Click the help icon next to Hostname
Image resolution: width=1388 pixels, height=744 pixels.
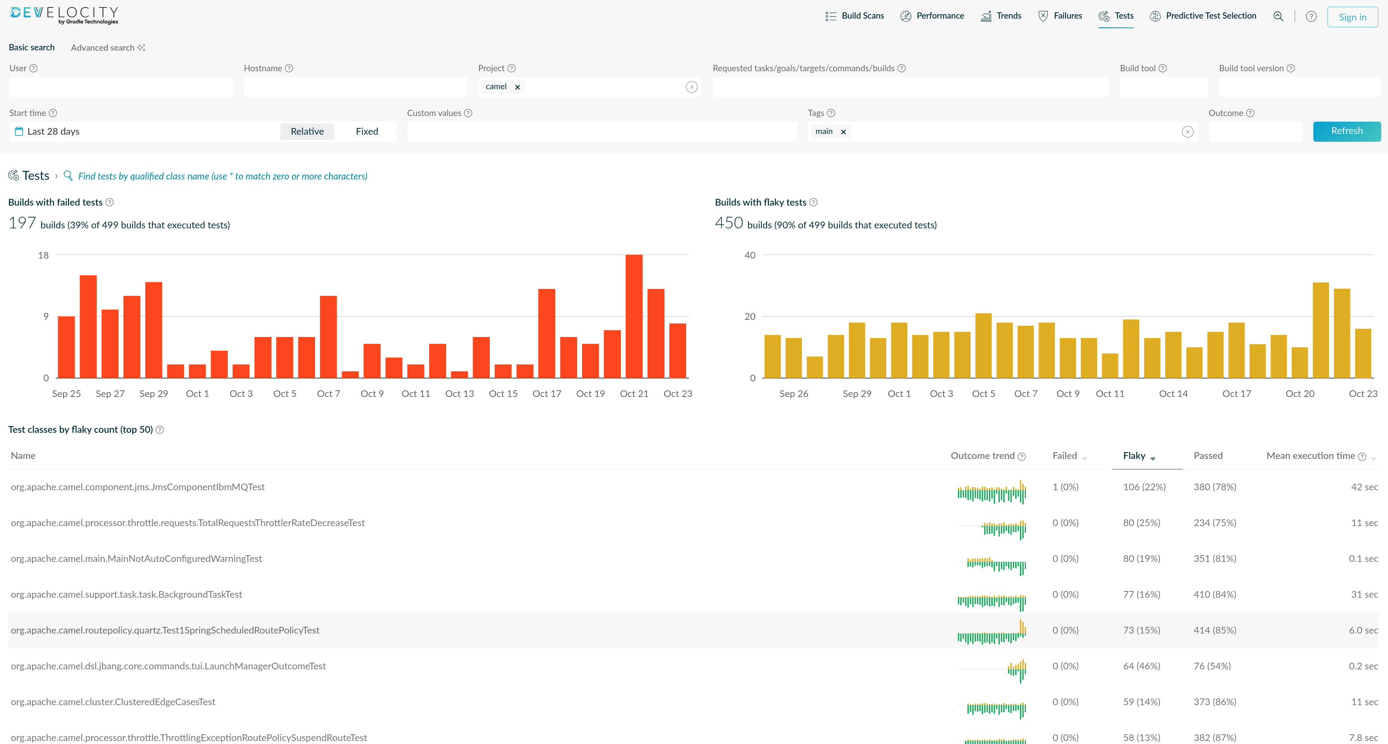289,68
